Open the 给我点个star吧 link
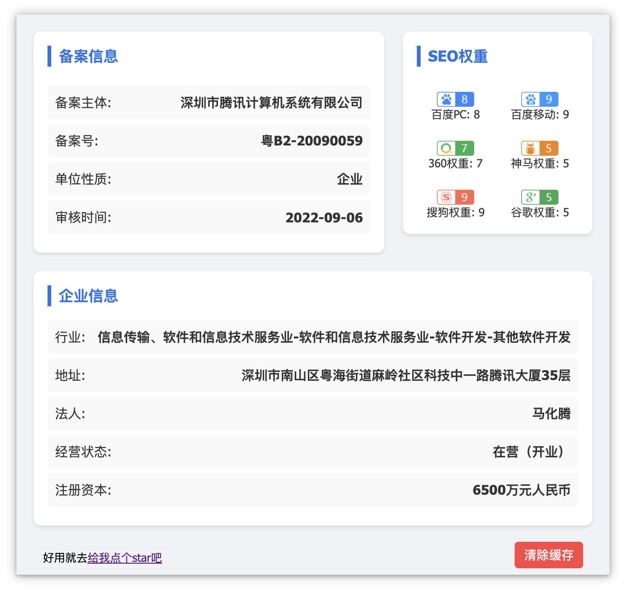The width and height of the screenshot is (626, 593). click(125, 558)
